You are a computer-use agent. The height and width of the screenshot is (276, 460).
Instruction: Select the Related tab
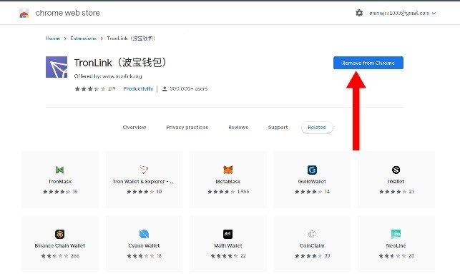tap(317, 128)
